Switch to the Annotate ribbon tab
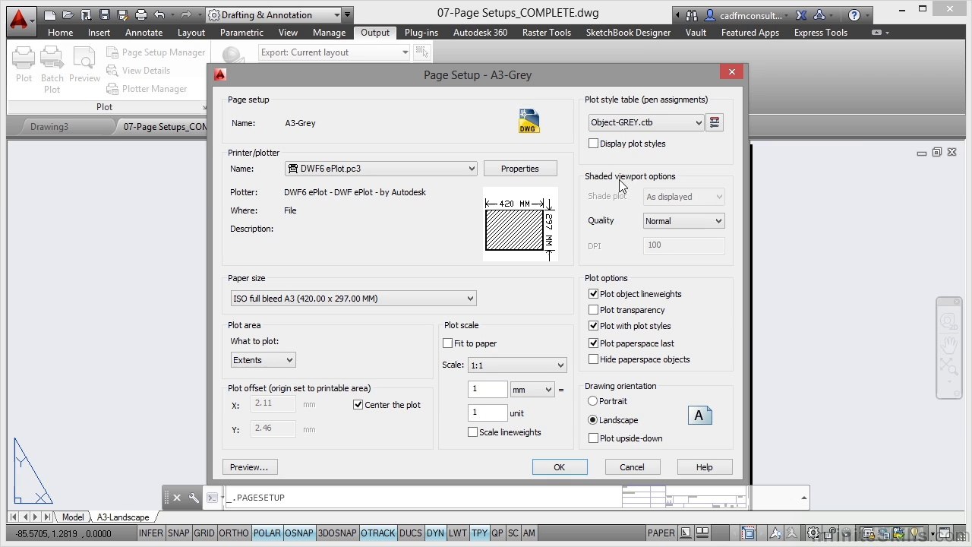972x547 pixels. coord(144,33)
